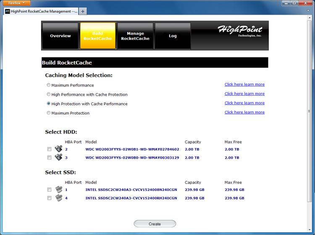Open the Firefox application menu
The width and height of the screenshot is (315, 235).
click(16, 3)
